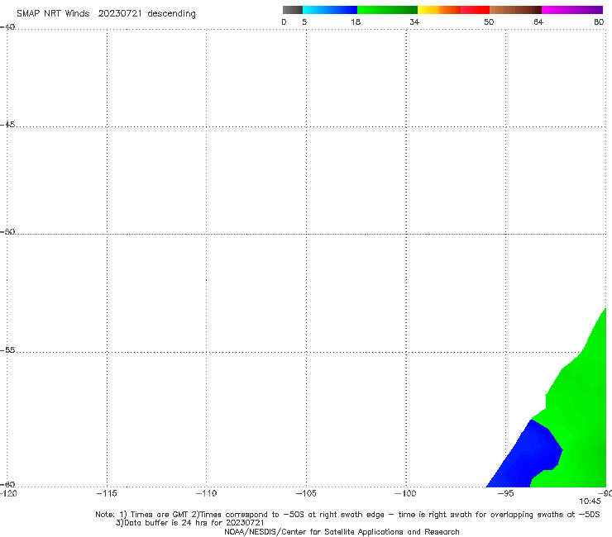Click the longitude label '-105'
The height and width of the screenshot is (537, 612).
coord(306,493)
